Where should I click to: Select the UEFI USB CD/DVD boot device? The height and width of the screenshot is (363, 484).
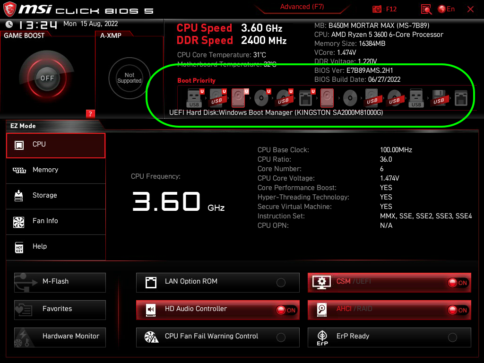click(x=284, y=98)
